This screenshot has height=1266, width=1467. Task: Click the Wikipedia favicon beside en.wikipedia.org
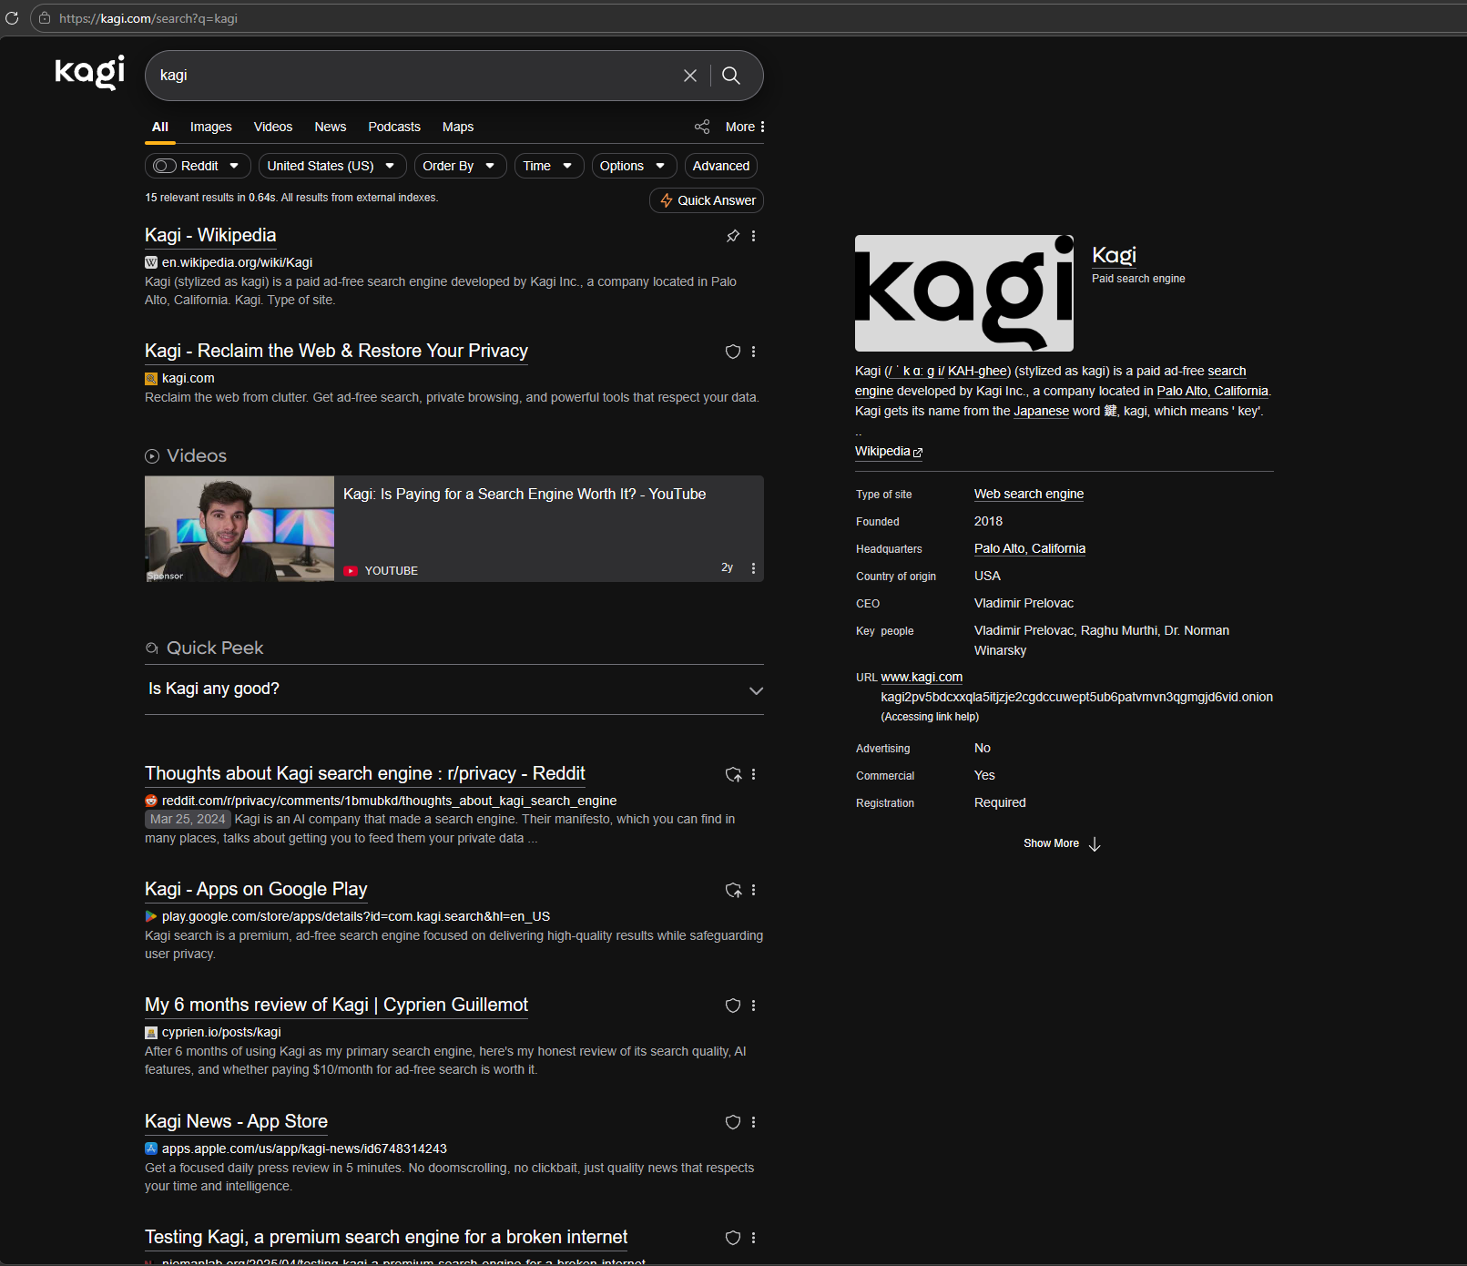pos(151,262)
